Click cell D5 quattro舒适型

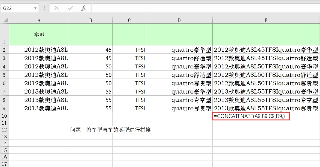pos(179,75)
